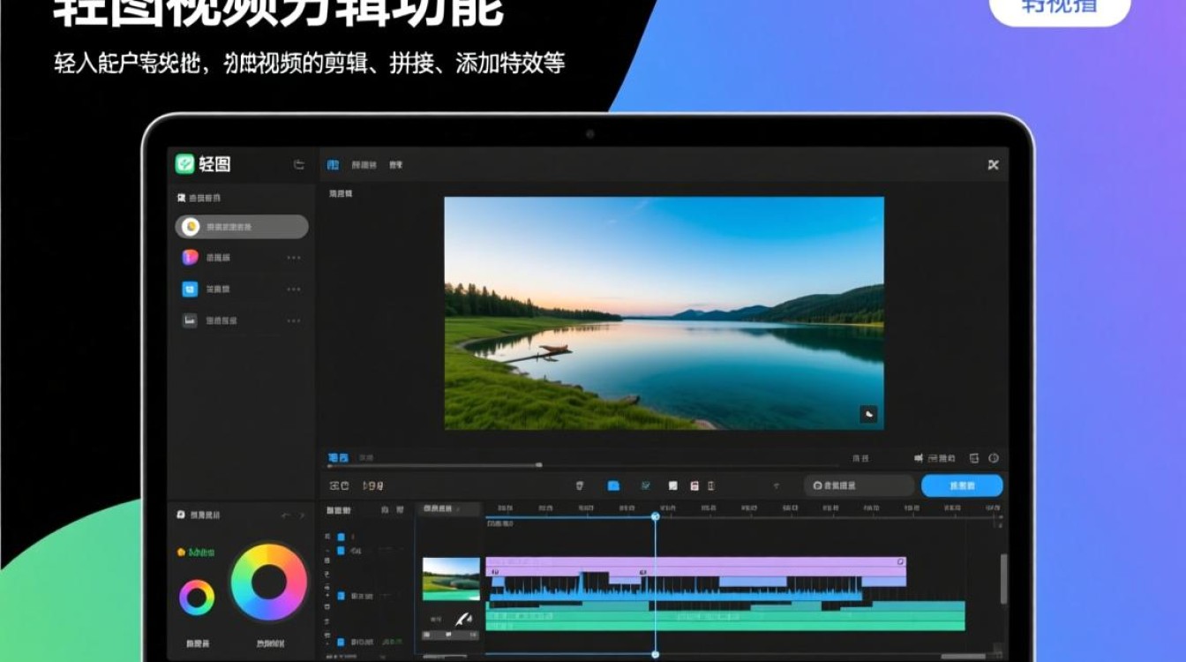The width and height of the screenshot is (1186, 662).
Task: Open three-dot menu of blue square sidebar item
Action: click(294, 290)
